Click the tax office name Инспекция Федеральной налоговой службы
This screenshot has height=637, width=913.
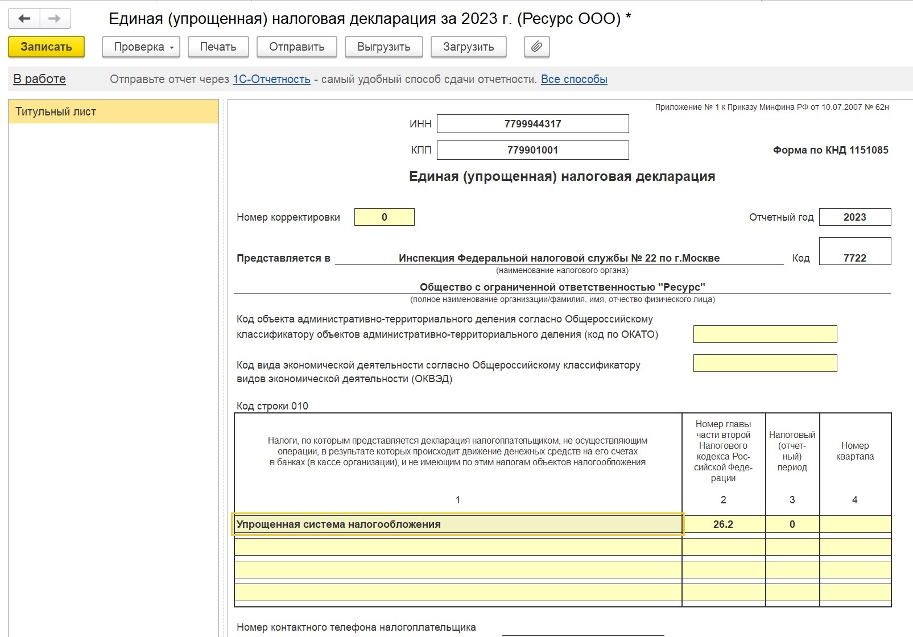[x=559, y=258]
